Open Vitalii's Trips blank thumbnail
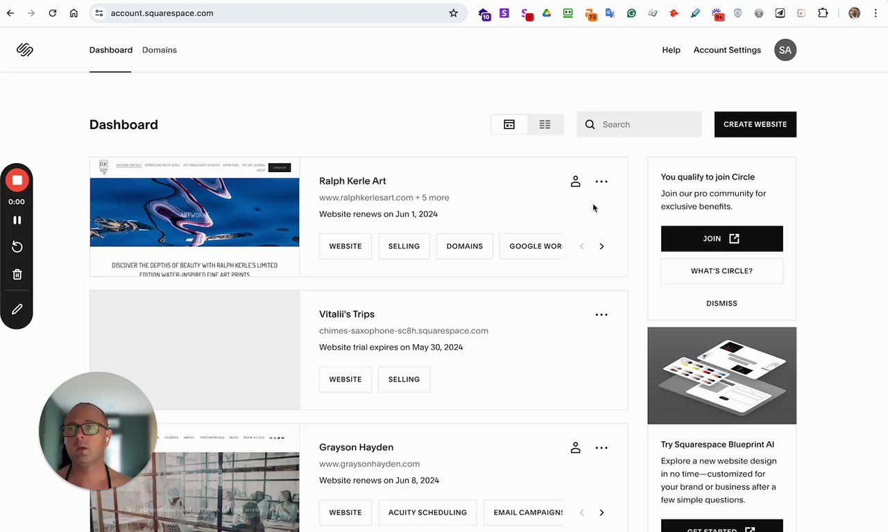Image resolution: width=888 pixels, height=532 pixels. 194,350
